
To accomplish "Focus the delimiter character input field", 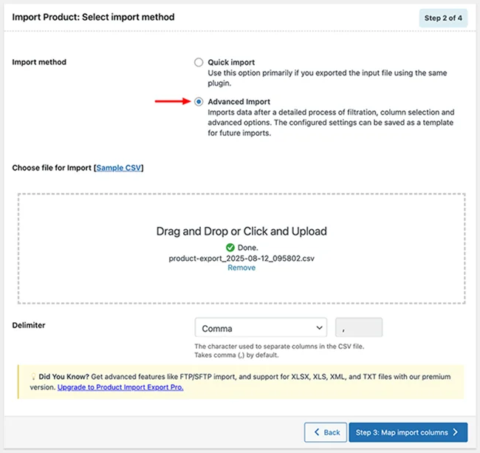I will [359, 327].
